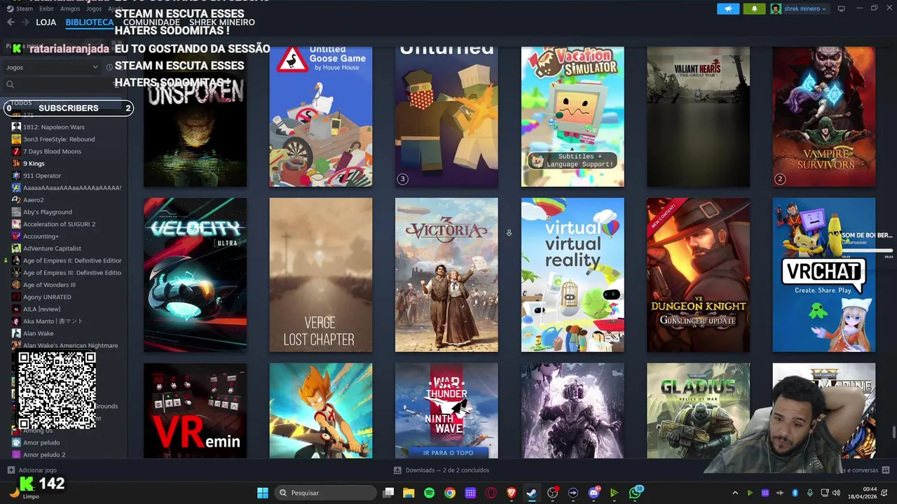Click IR PARA O TOPO button
897x504 pixels.
pyautogui.click(x=448, y=453)
